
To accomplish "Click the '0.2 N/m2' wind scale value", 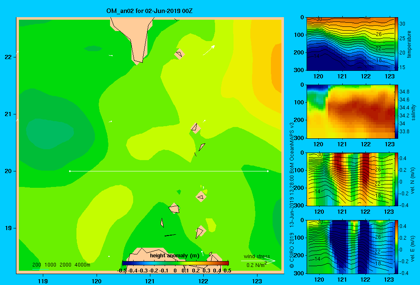I will point(256,265).
